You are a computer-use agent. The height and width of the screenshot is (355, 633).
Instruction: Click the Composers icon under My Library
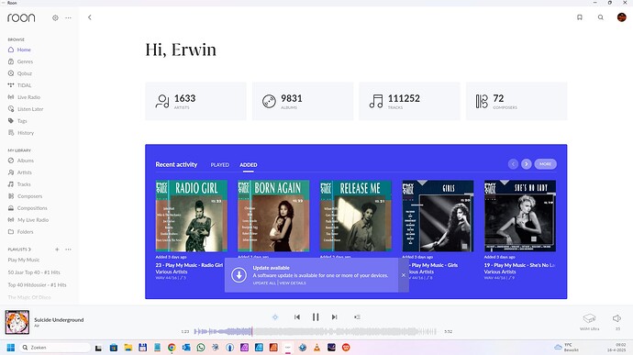11,196
